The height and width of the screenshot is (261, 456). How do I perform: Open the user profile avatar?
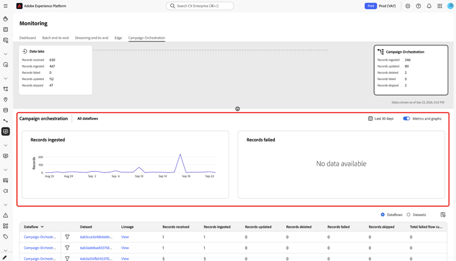click(x=450, y=6)
